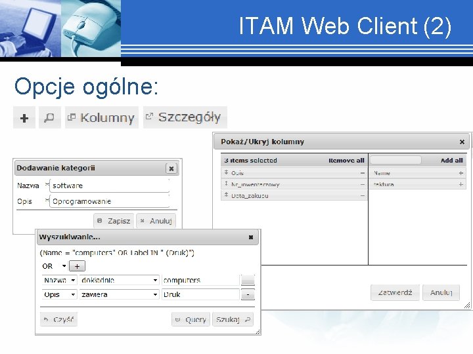Add a search condition with plus button
Screen dimensions: 473x354
[77, 266]
